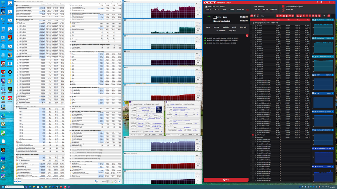337x189 pixels.
Task: Toggle the temperature sensor filter icon in OCCT
Action: [298, 16]
